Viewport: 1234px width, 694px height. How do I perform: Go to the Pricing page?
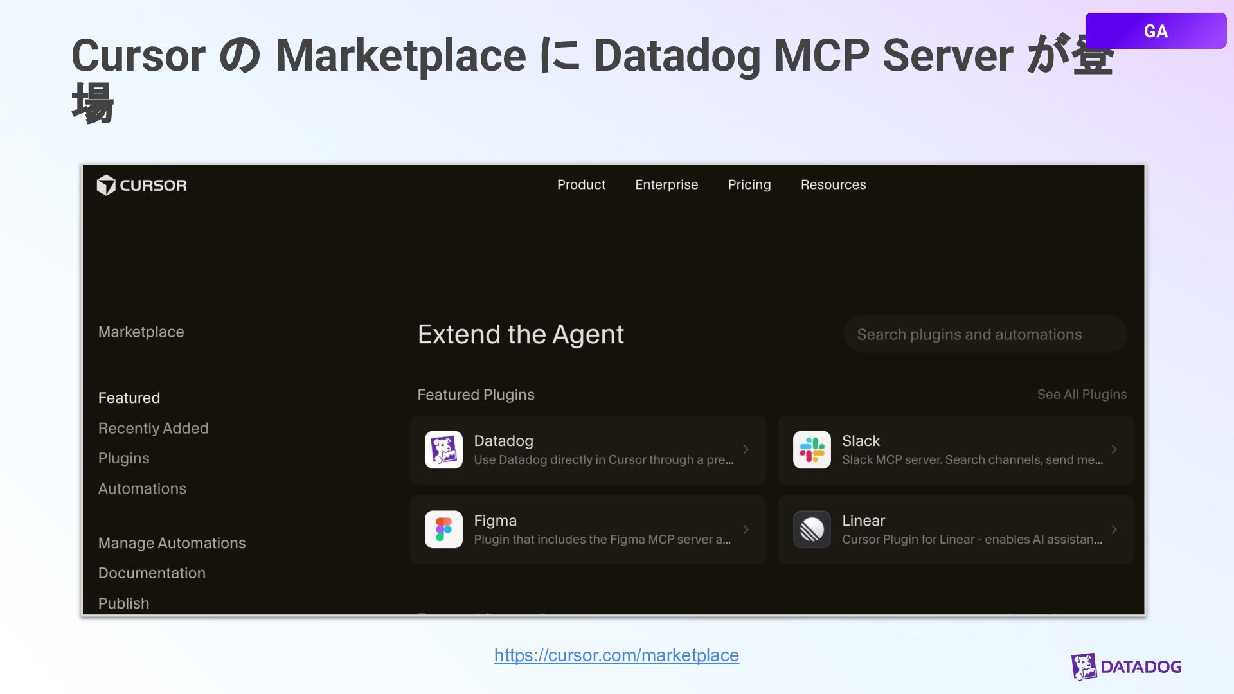tap(749, 185)
